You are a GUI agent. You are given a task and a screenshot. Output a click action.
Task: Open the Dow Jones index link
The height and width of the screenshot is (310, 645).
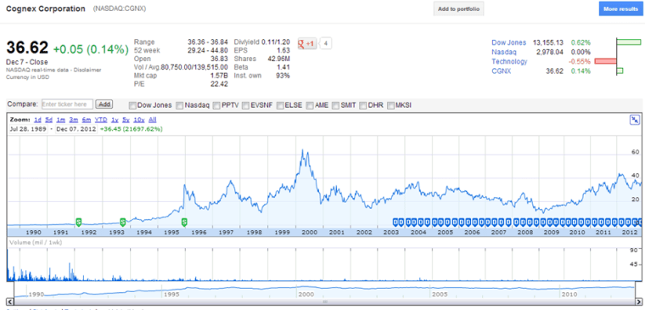(x=509, y=42)
